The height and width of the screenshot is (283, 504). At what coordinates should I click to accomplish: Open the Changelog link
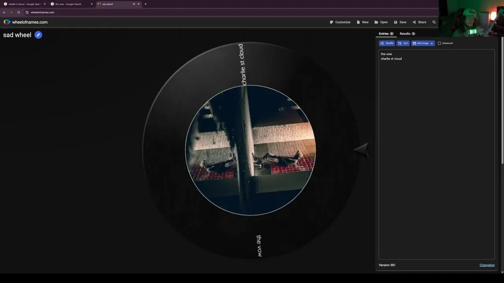point(487,265)
